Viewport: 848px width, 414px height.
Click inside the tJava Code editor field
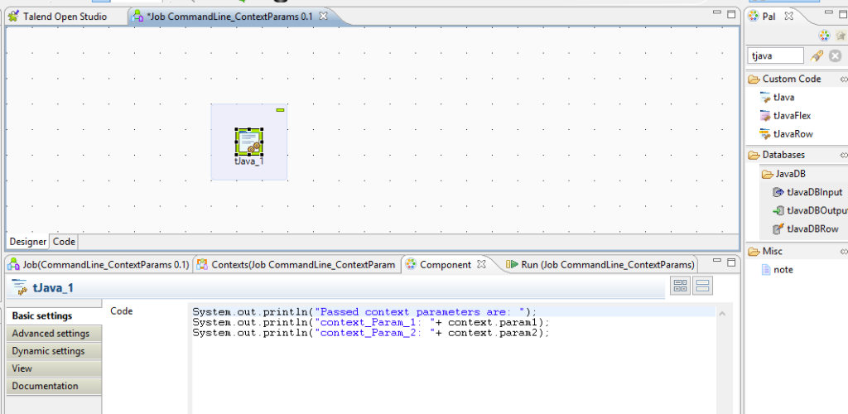pyautogui.click(x=453, y=359)
